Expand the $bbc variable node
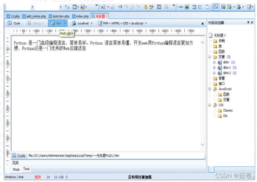The image size is (257, 182). point(214,62)
